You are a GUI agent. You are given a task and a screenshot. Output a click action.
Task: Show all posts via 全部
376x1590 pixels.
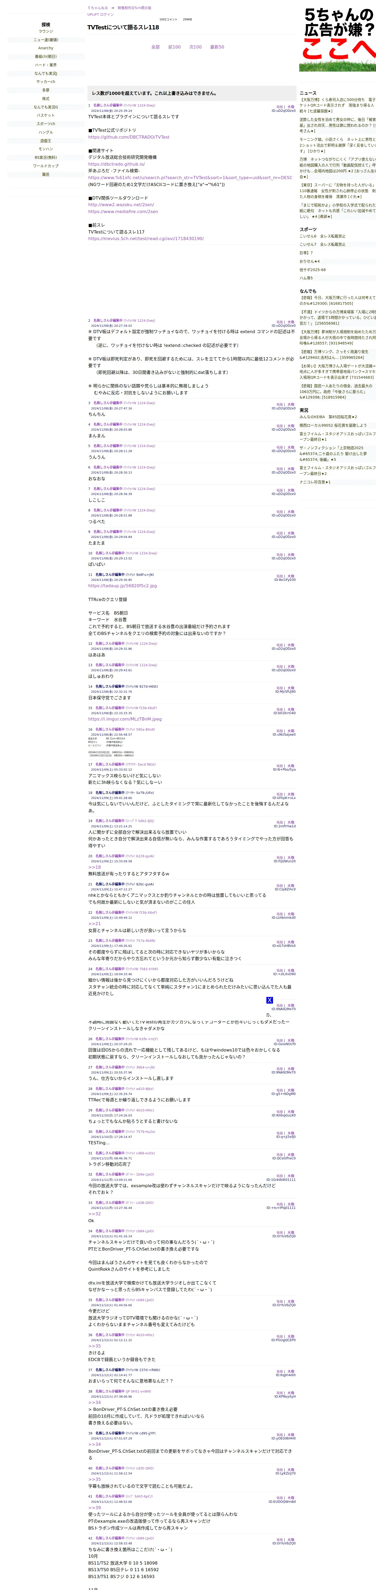coord(155,47)
